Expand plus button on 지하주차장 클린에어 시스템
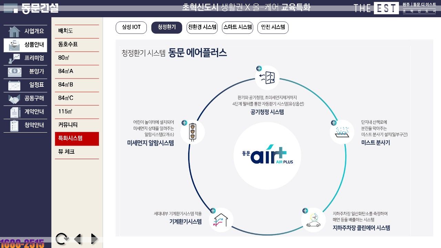Screen dimensions: 441x248 point(305,211)
